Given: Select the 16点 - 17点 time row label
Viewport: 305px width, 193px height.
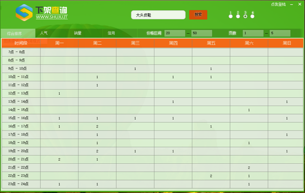Looking at the screenshot, I should [18, 126].
